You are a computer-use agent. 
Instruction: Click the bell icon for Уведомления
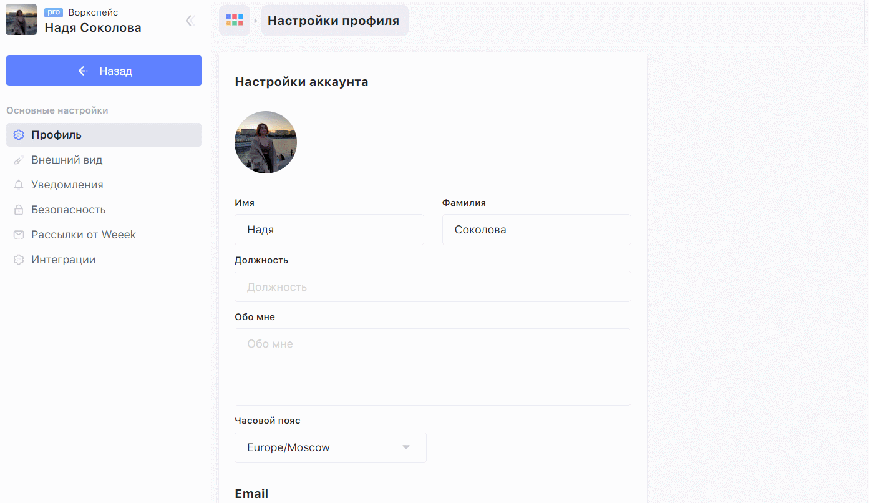click(19, 185)
